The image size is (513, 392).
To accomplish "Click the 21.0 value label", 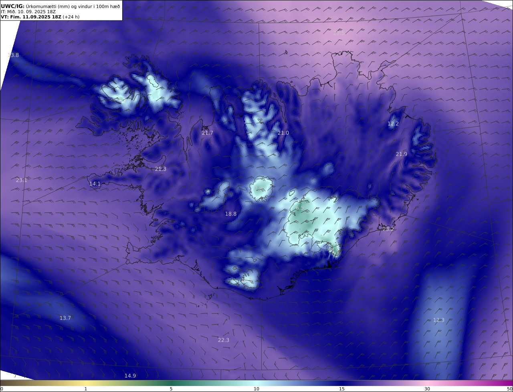I will tap(283, 133).
